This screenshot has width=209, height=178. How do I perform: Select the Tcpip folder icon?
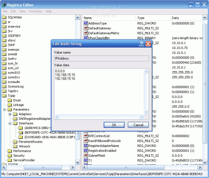(4, 96)
